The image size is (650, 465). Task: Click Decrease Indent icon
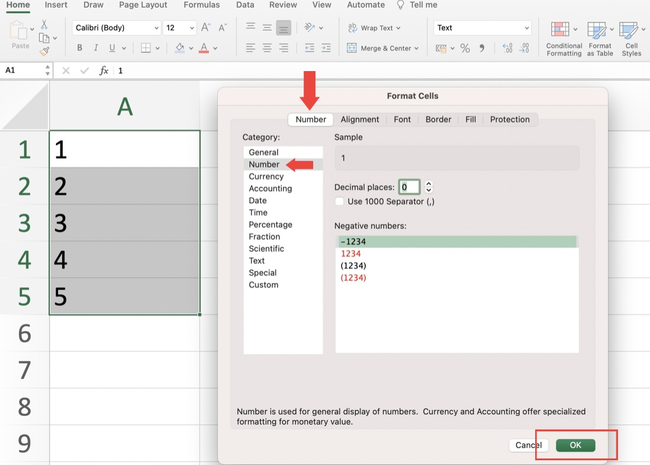(x=309, y=48)
